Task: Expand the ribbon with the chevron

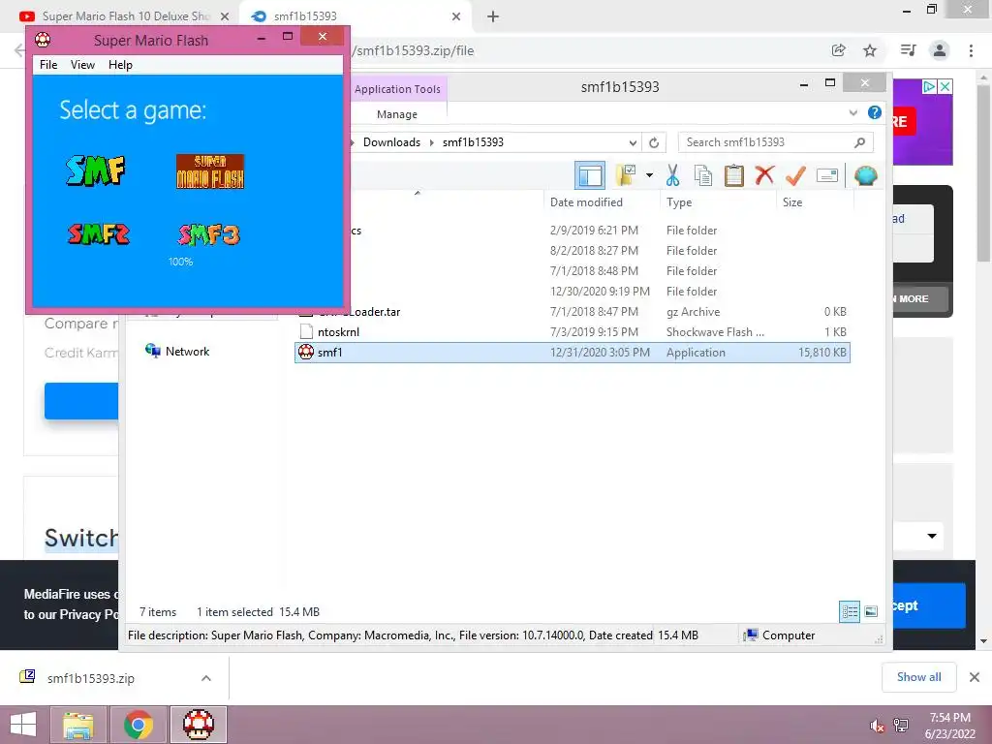Action: click(852, 113)
